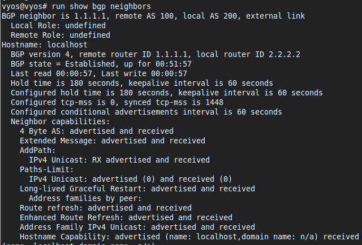362x245 pixels.
Task: Click local router ID 2.2.2.2
Action: (285, 54)
